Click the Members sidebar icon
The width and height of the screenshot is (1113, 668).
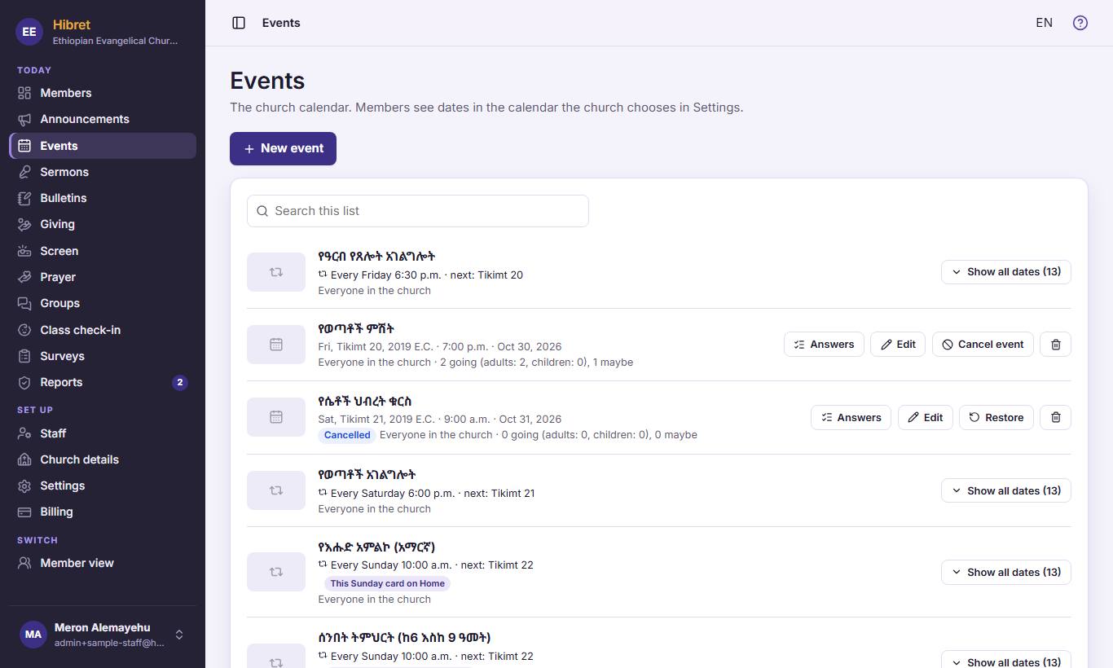(24, 93)
